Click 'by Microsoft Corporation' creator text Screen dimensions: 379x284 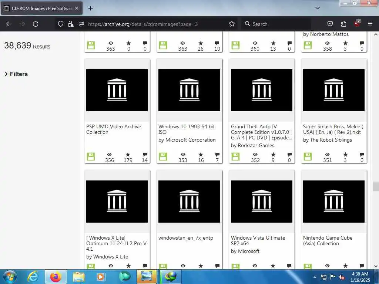click(x=187, y=140)
